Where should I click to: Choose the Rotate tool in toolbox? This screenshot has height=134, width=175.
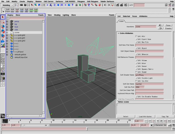tap(3, 31)
